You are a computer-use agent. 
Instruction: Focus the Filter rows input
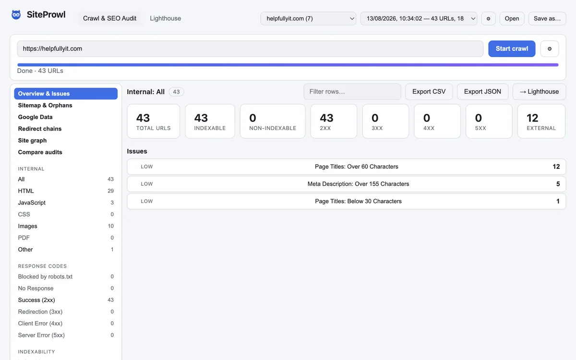pos(352,92)
